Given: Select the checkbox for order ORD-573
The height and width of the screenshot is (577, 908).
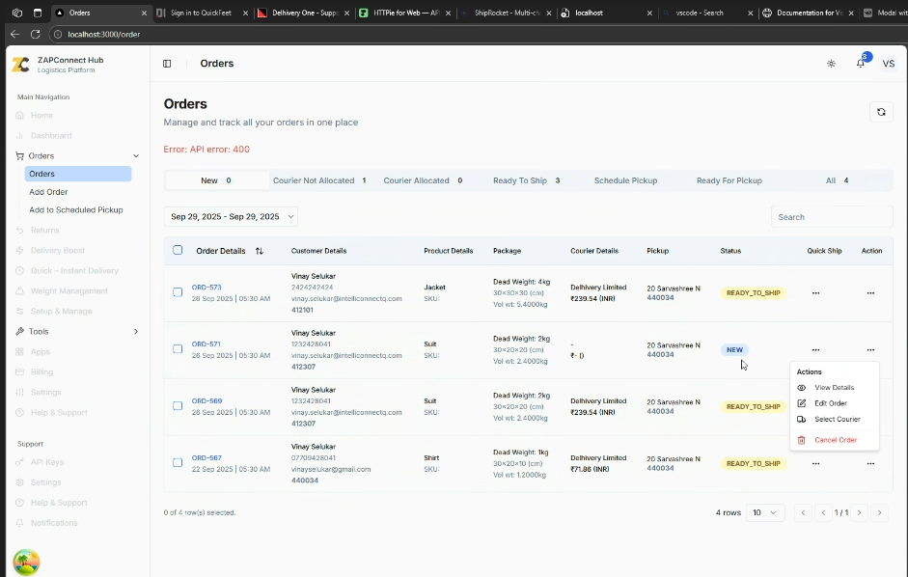Looking at the screenshot, I should click(x=178, y=292).
